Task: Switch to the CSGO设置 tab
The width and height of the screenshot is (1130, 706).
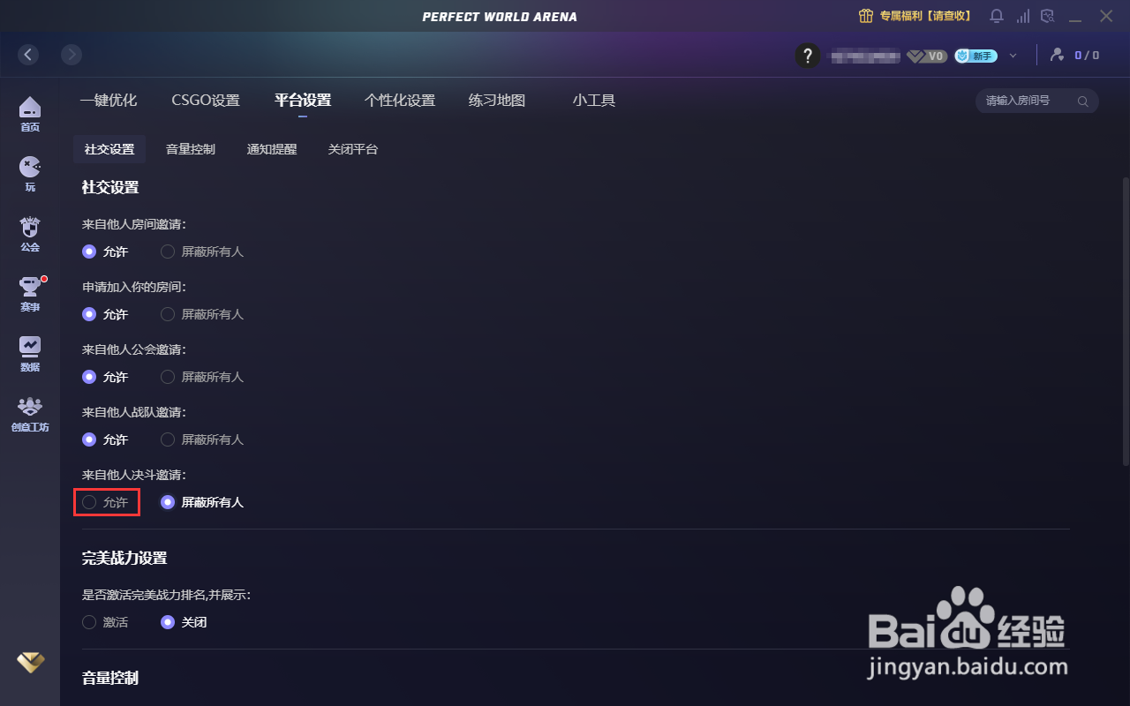Action: tap(206, 101)
